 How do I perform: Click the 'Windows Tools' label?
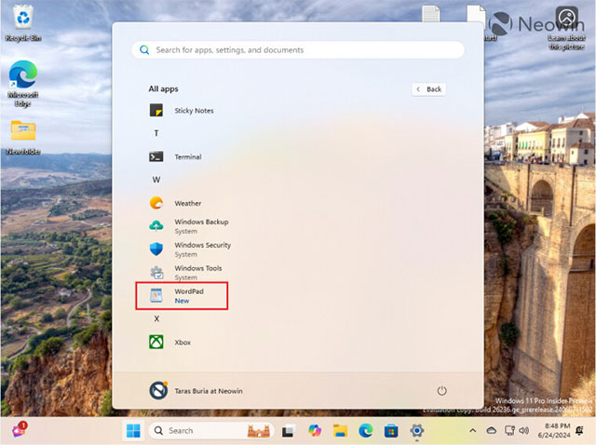(198, 268)
